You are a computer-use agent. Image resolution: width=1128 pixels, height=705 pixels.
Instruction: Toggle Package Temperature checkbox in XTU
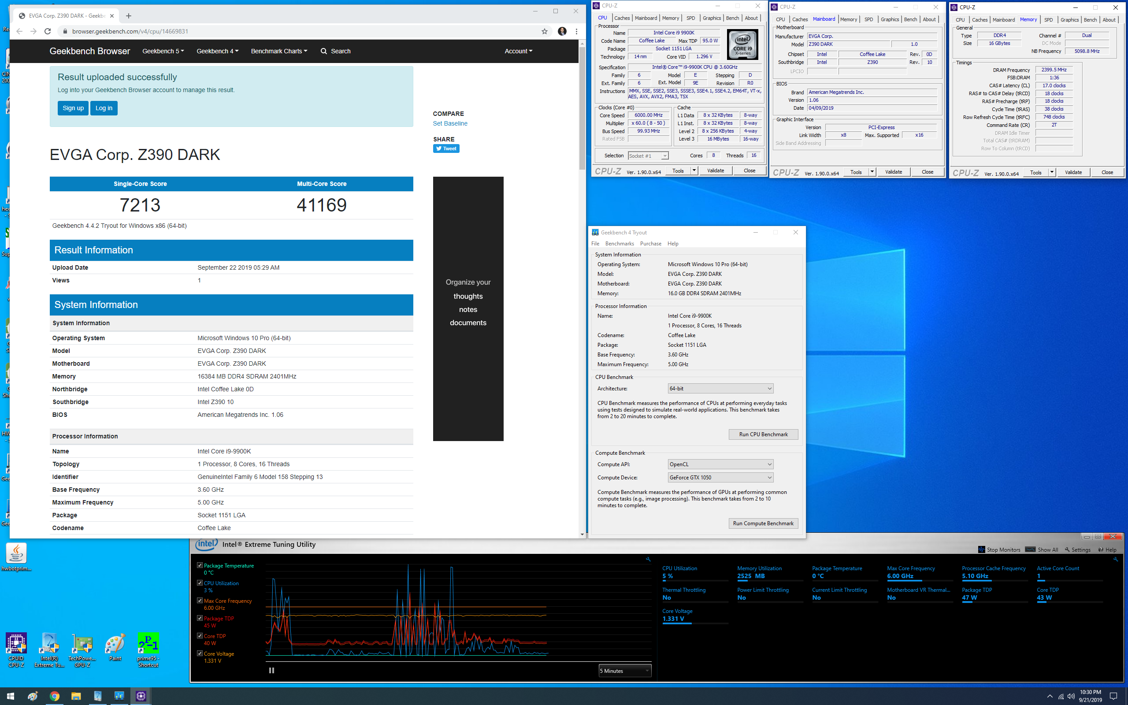pyautogui.click(x=200, y=565)
